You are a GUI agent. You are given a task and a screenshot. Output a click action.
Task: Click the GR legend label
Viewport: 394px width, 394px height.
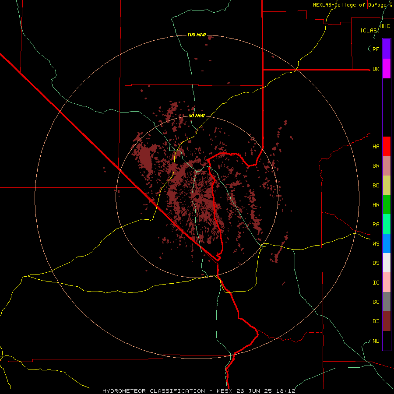coord(376,166)
